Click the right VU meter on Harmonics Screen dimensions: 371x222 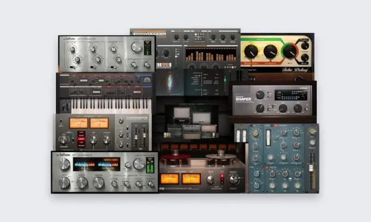point(99,123)
